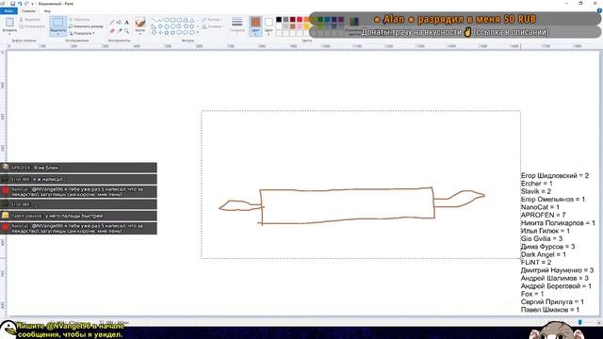Choose the Four-point star shape
The width and height of the screenshot is (603, 339).
coord(160,32)
